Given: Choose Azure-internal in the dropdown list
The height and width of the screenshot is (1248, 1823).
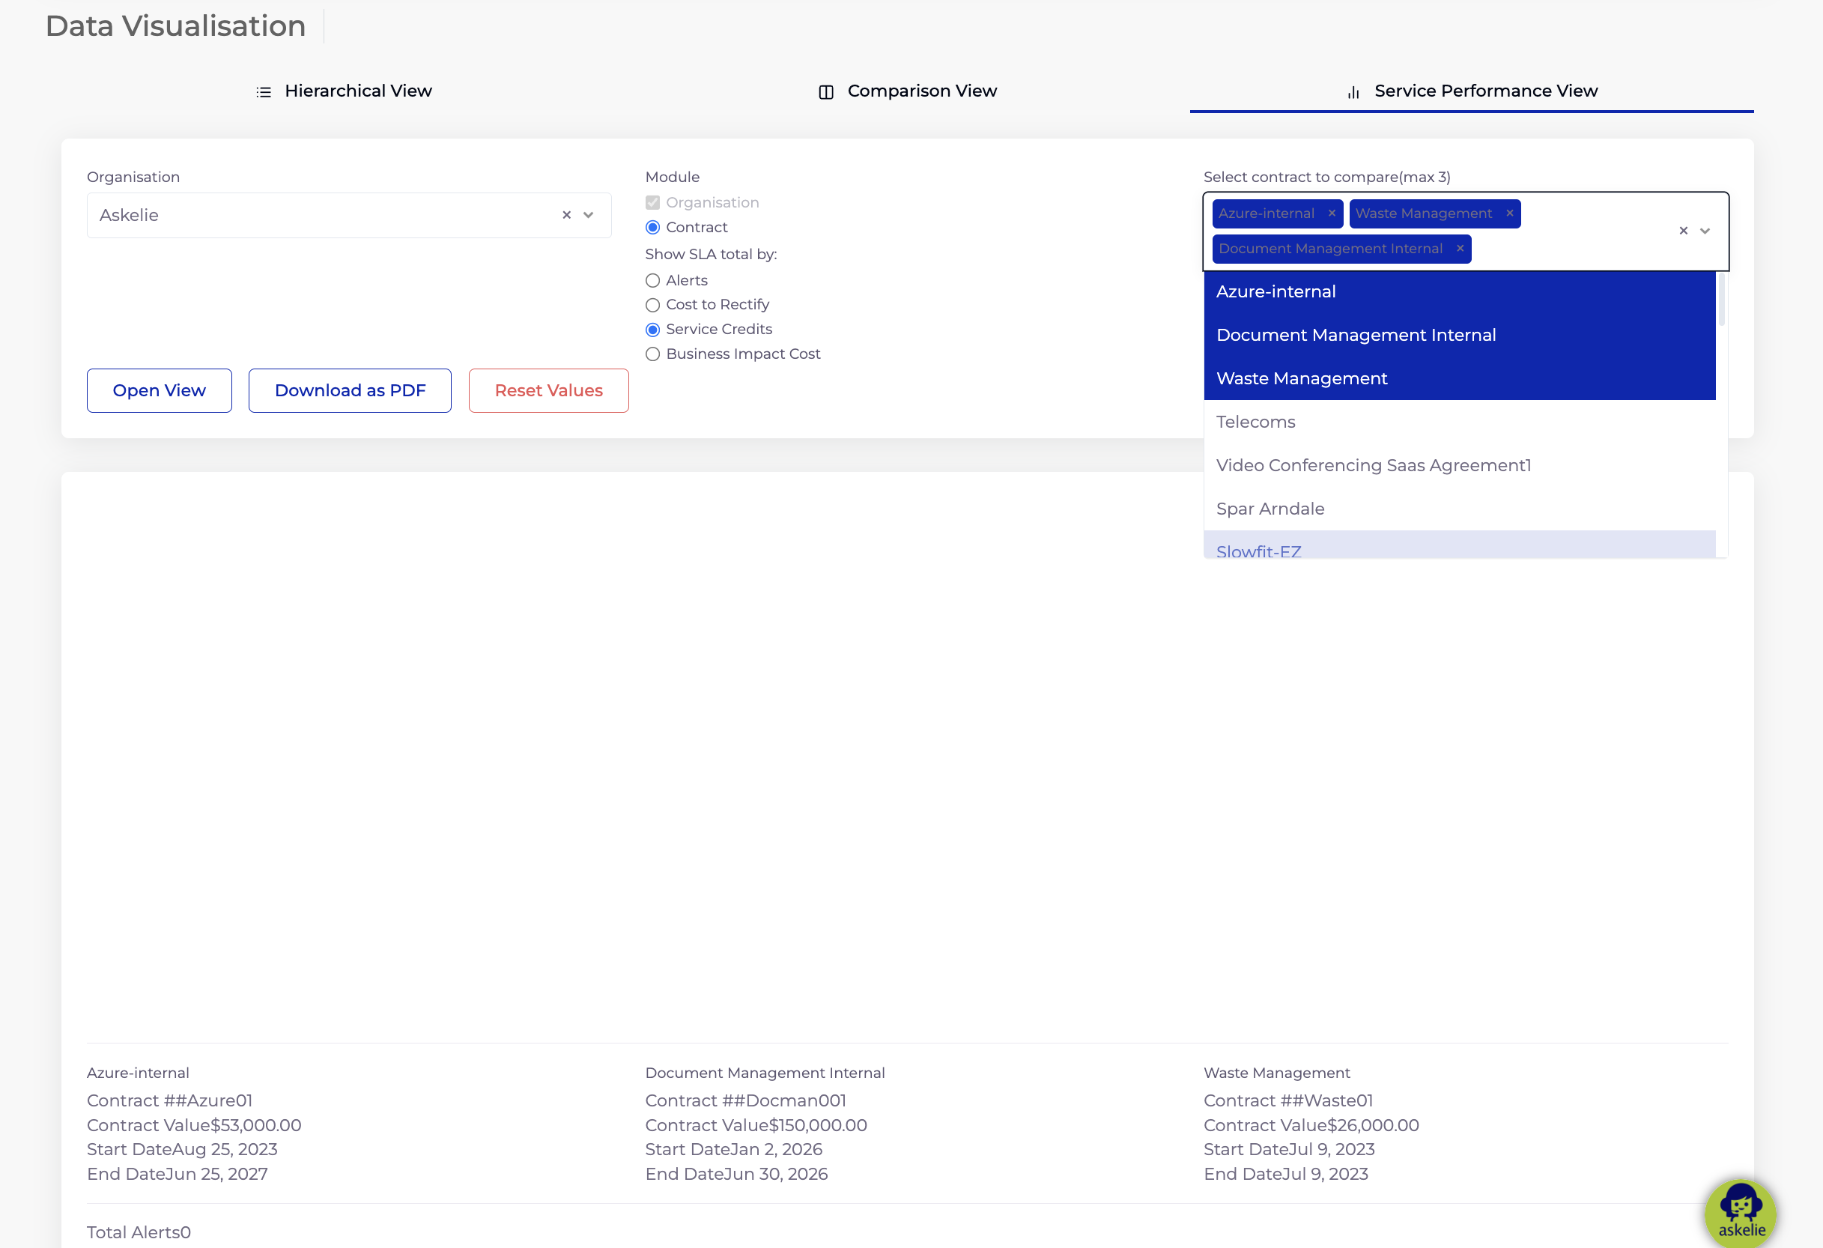Looking at the screenshot, I should (x=1460, y=292).
